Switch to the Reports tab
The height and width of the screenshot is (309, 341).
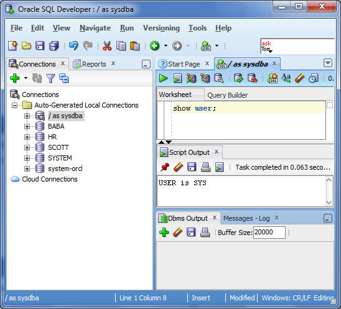(94, 64)
